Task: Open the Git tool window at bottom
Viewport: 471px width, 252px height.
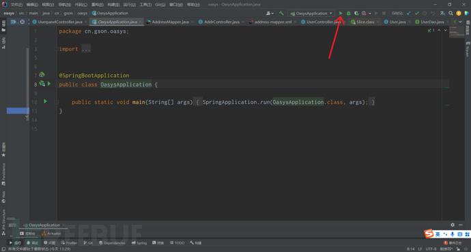Action: tap(88, 242)
